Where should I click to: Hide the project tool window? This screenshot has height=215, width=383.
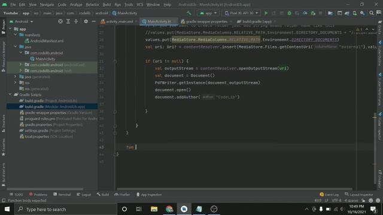93,21
